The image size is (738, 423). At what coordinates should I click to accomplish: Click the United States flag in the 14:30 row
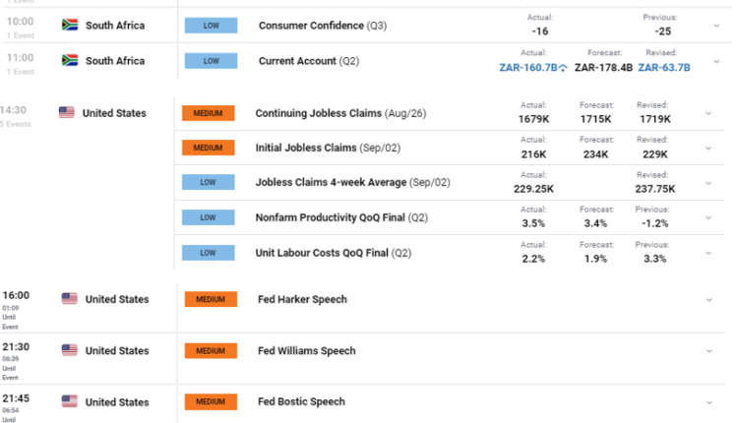pos(67,113)
